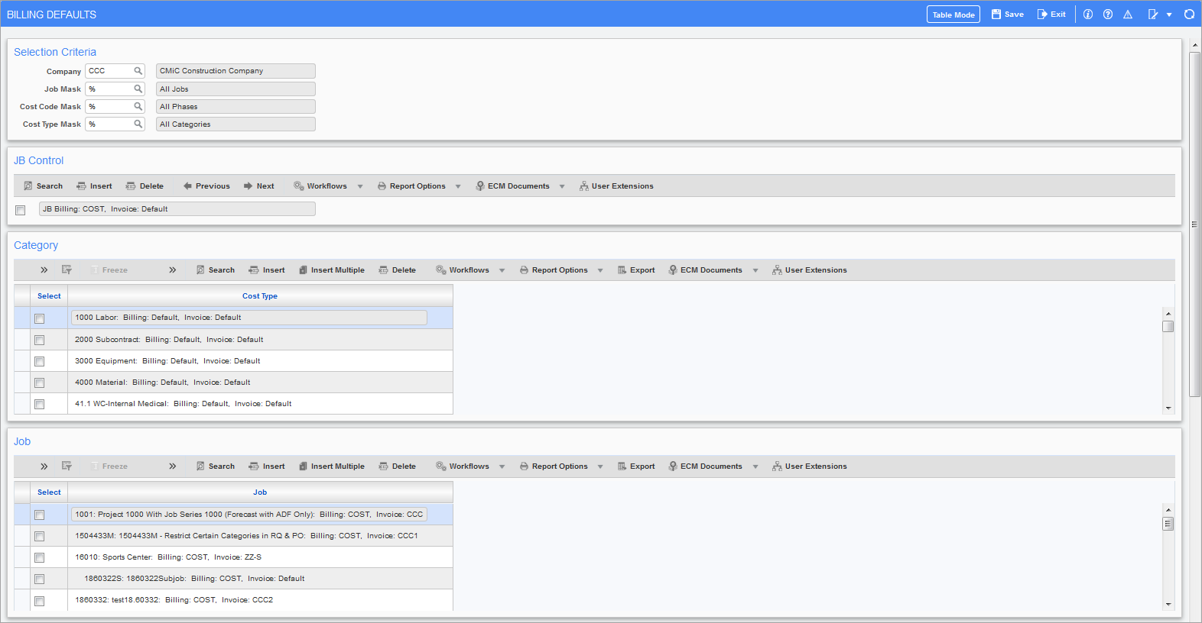
Task: Open Cost Type Mask lookup magnifier icon
Action: coord(138,124)
